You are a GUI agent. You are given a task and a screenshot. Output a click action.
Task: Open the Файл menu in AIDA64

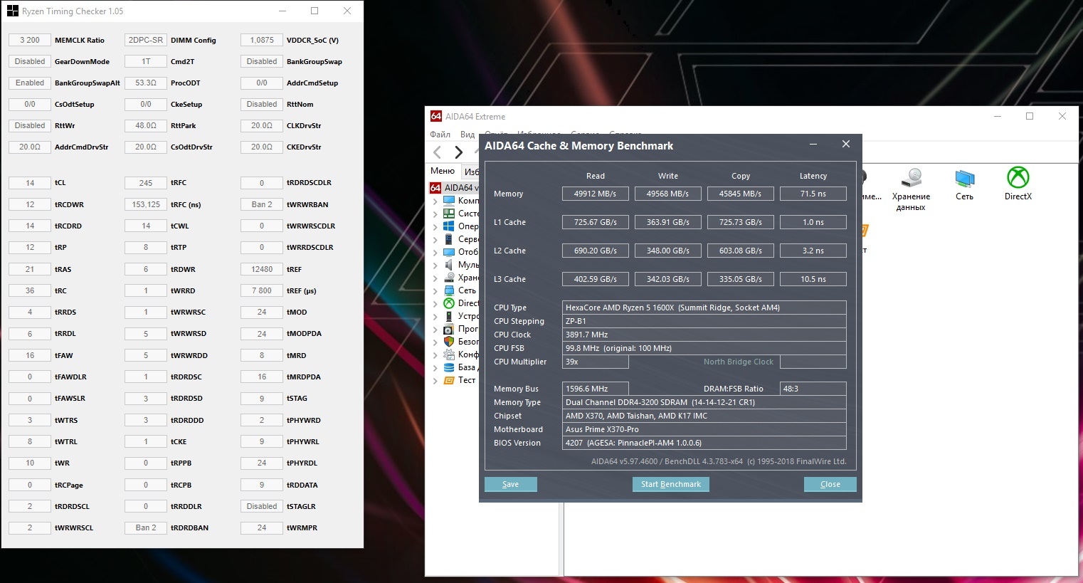(x=440, y=135)
